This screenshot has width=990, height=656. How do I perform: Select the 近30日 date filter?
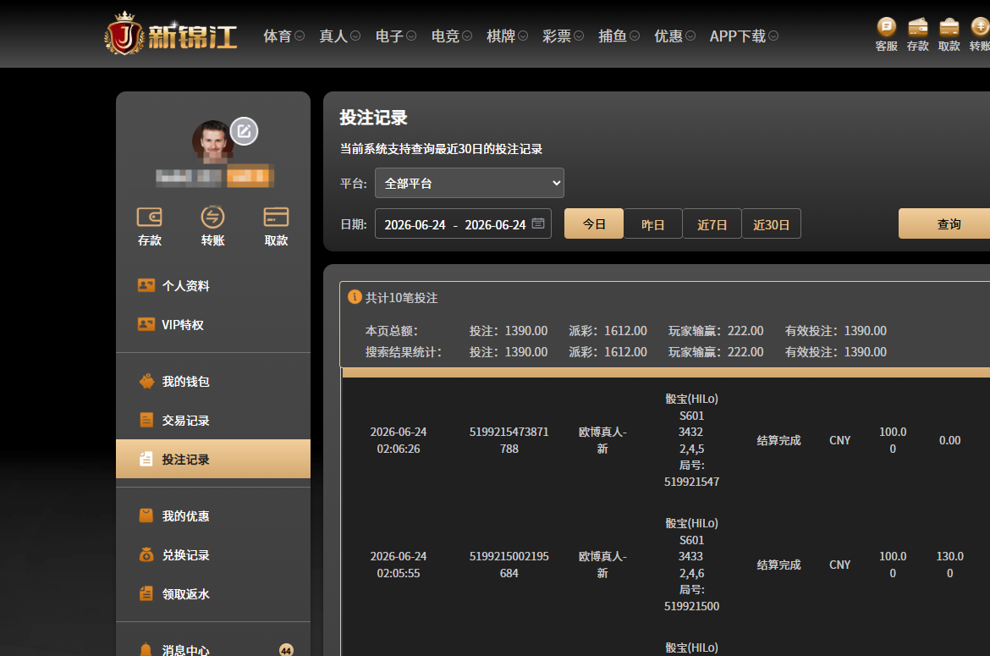[x=771, y=224]
